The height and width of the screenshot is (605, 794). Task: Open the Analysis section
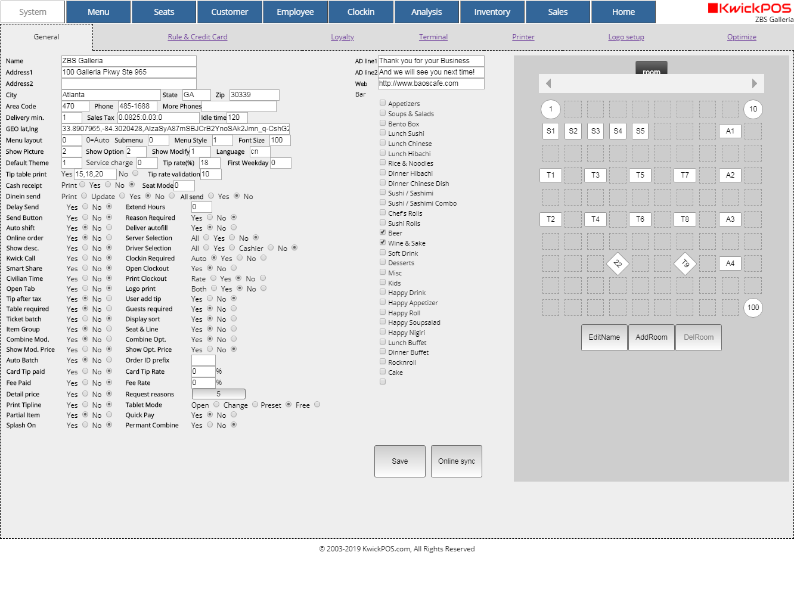click(427, 12)
